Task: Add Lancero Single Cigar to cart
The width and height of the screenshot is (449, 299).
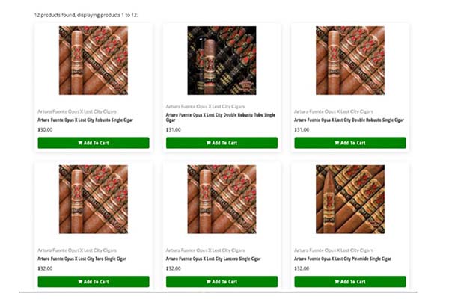Action: [x=222, y=282]
